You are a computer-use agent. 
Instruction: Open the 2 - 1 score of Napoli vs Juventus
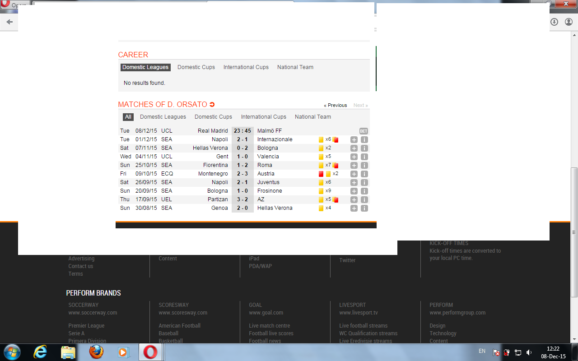(x=242, y=182)
